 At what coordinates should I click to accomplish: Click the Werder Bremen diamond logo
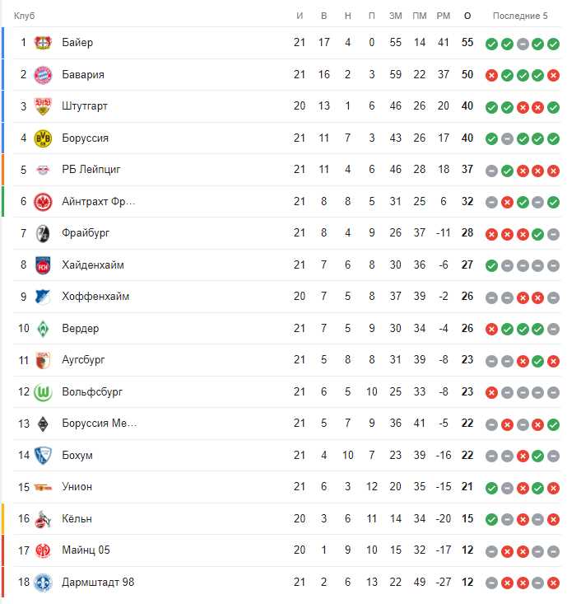pos(43,329)
